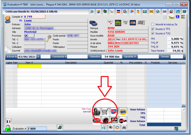Click the French flag language button
The width and height of the screenshot is (191, 135).
[x=8, y=121]
